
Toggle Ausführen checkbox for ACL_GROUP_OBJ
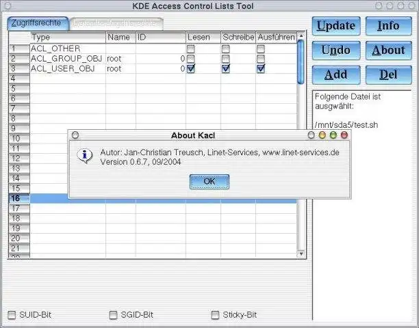pyautogui.click(x=261, y=59)
